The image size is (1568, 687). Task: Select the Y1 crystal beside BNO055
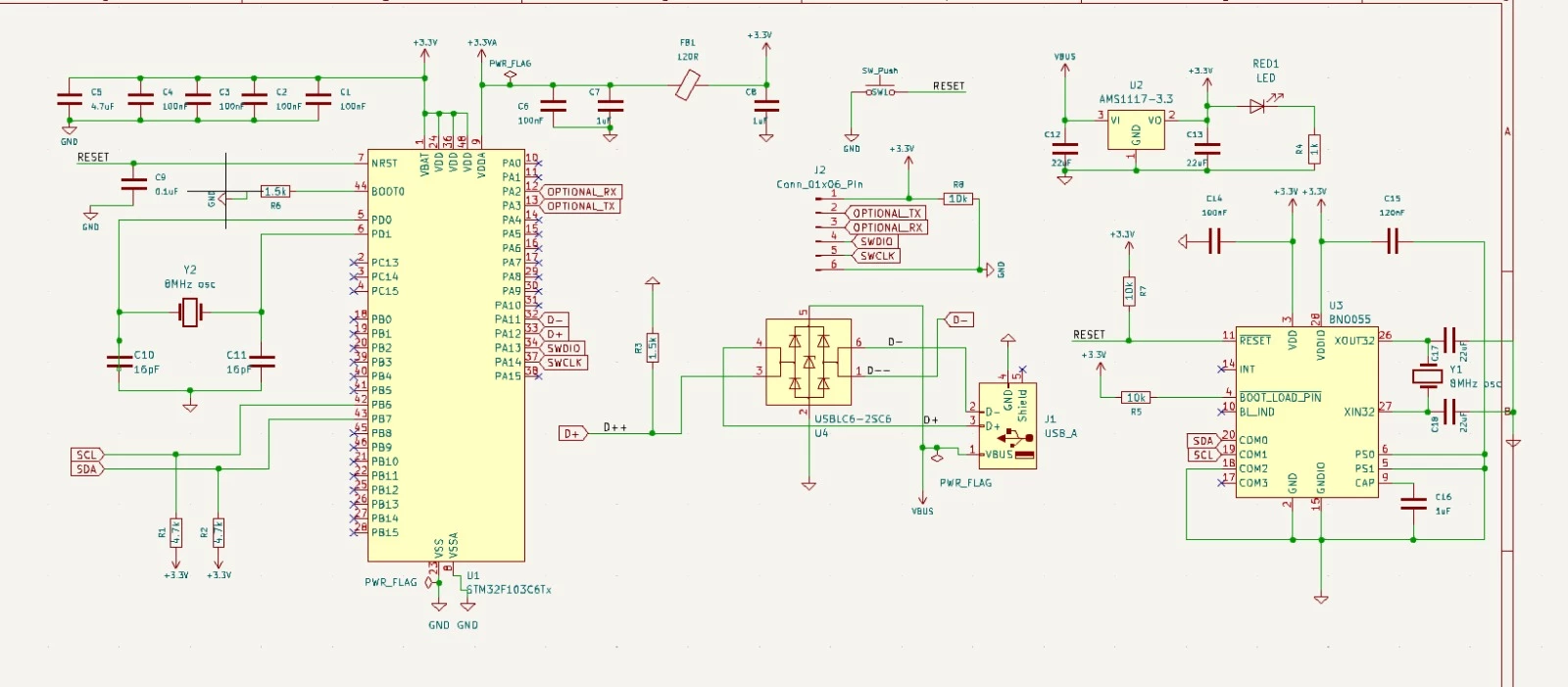pyautogui.click(x=1426, y=375)
